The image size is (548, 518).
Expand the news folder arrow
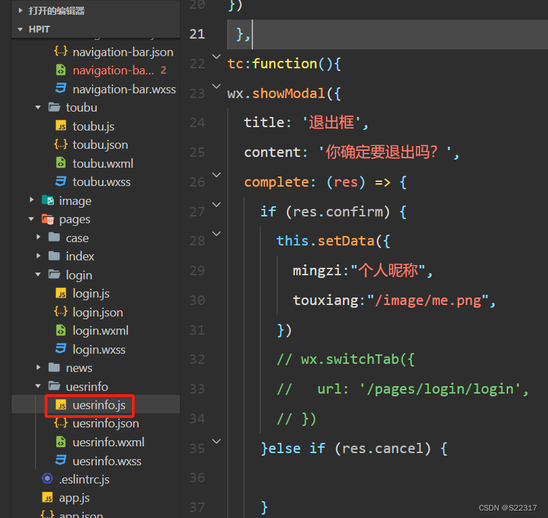pos(39,367)
